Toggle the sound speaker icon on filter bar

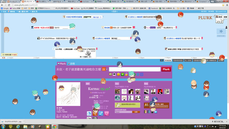(161, 60)
